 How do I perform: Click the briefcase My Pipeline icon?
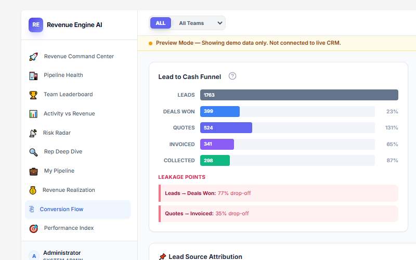coord(33,171)
